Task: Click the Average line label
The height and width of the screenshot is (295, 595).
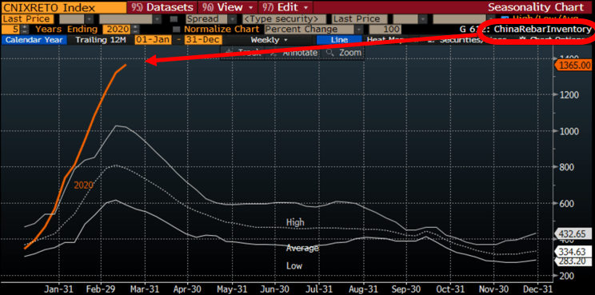Action: click(302, 248)
